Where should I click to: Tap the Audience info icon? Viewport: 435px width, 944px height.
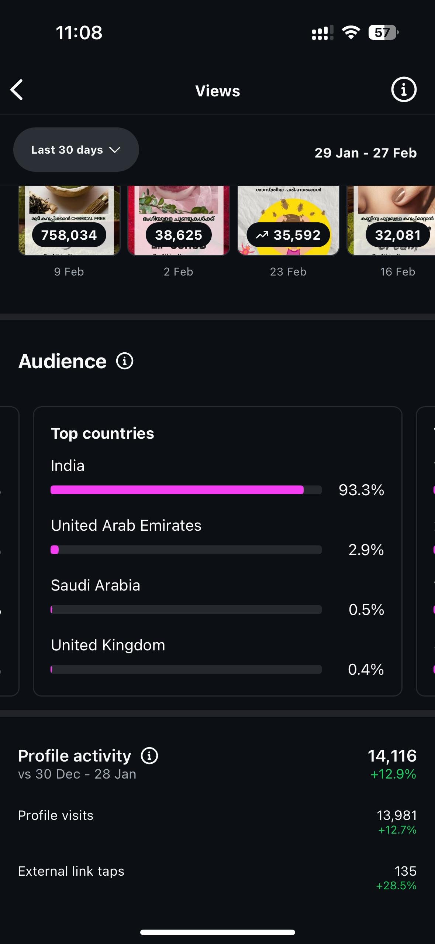pos(125,361)
